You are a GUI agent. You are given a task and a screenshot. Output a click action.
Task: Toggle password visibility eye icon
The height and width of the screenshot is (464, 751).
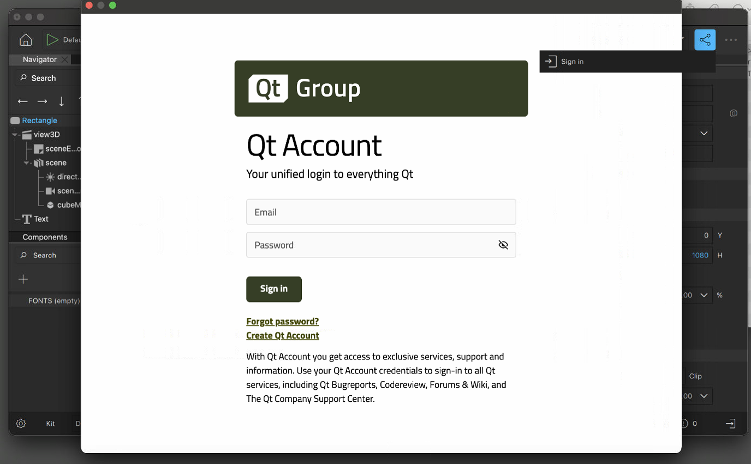coord(503,245)
